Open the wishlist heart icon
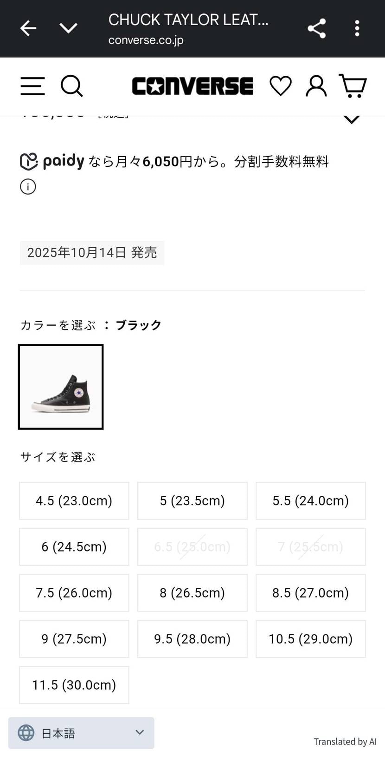Screen dimensions: 385x757 pyautogui.click(x=281, y=86)
